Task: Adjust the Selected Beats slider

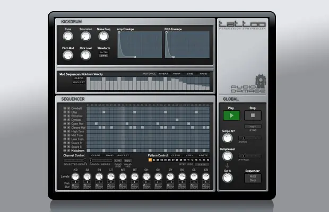Action: [75, 161]
